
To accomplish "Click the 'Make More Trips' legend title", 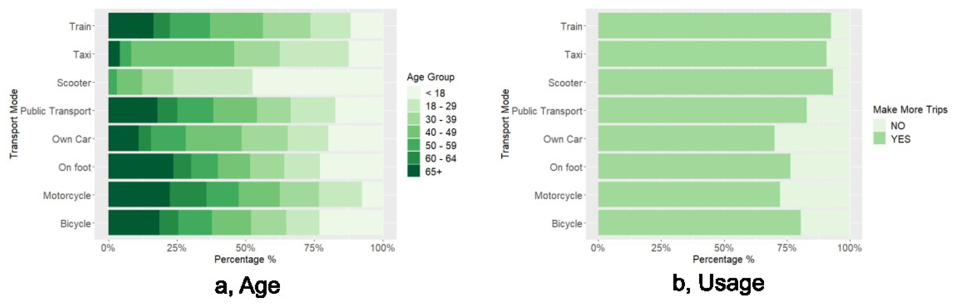I will (910, 110).
